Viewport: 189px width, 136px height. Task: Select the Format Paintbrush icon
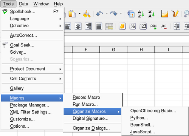(87, 14)
